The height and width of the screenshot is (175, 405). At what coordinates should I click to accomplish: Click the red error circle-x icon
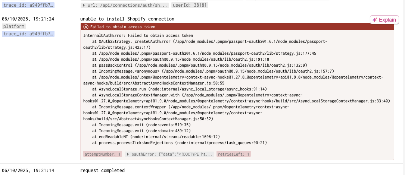tap(86, 27)
